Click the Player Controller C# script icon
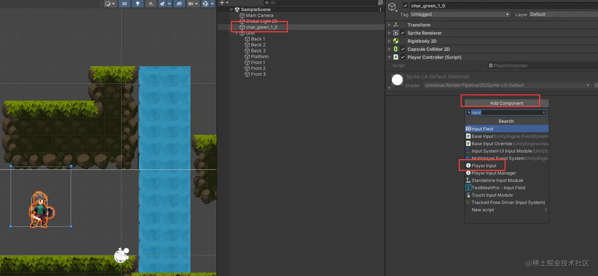The image size is (598, 276). tap(396, 57)
